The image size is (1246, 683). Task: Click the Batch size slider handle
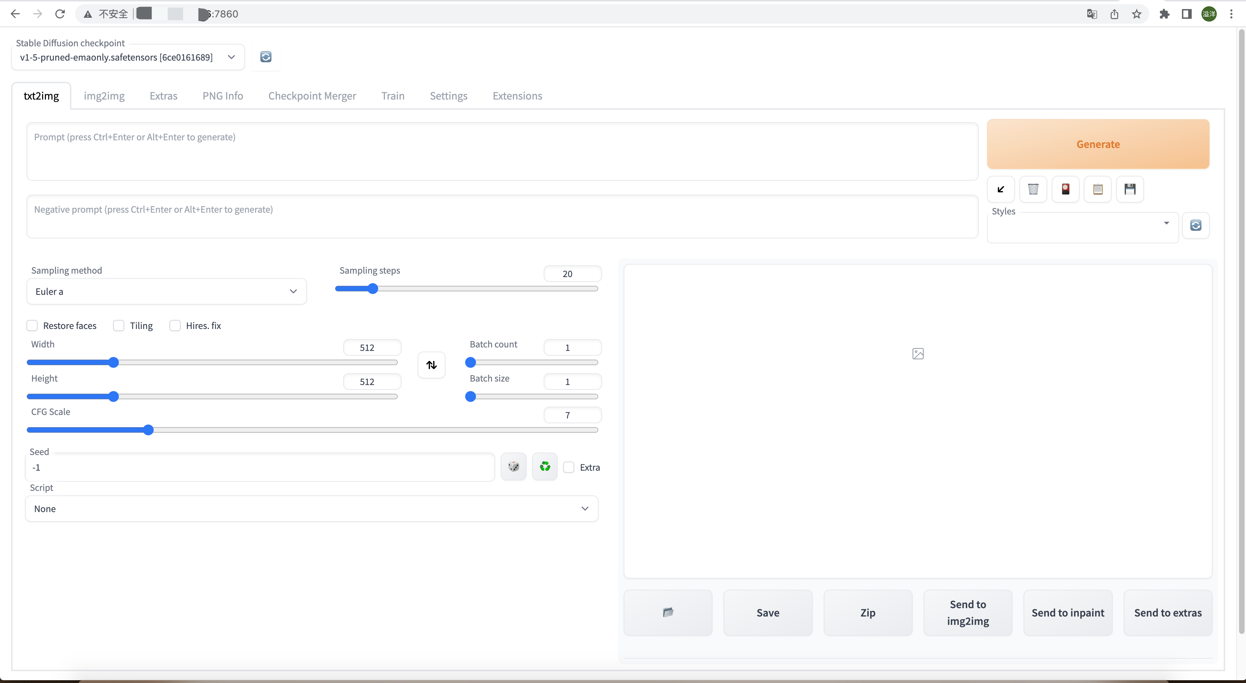(x=470, y=397)
